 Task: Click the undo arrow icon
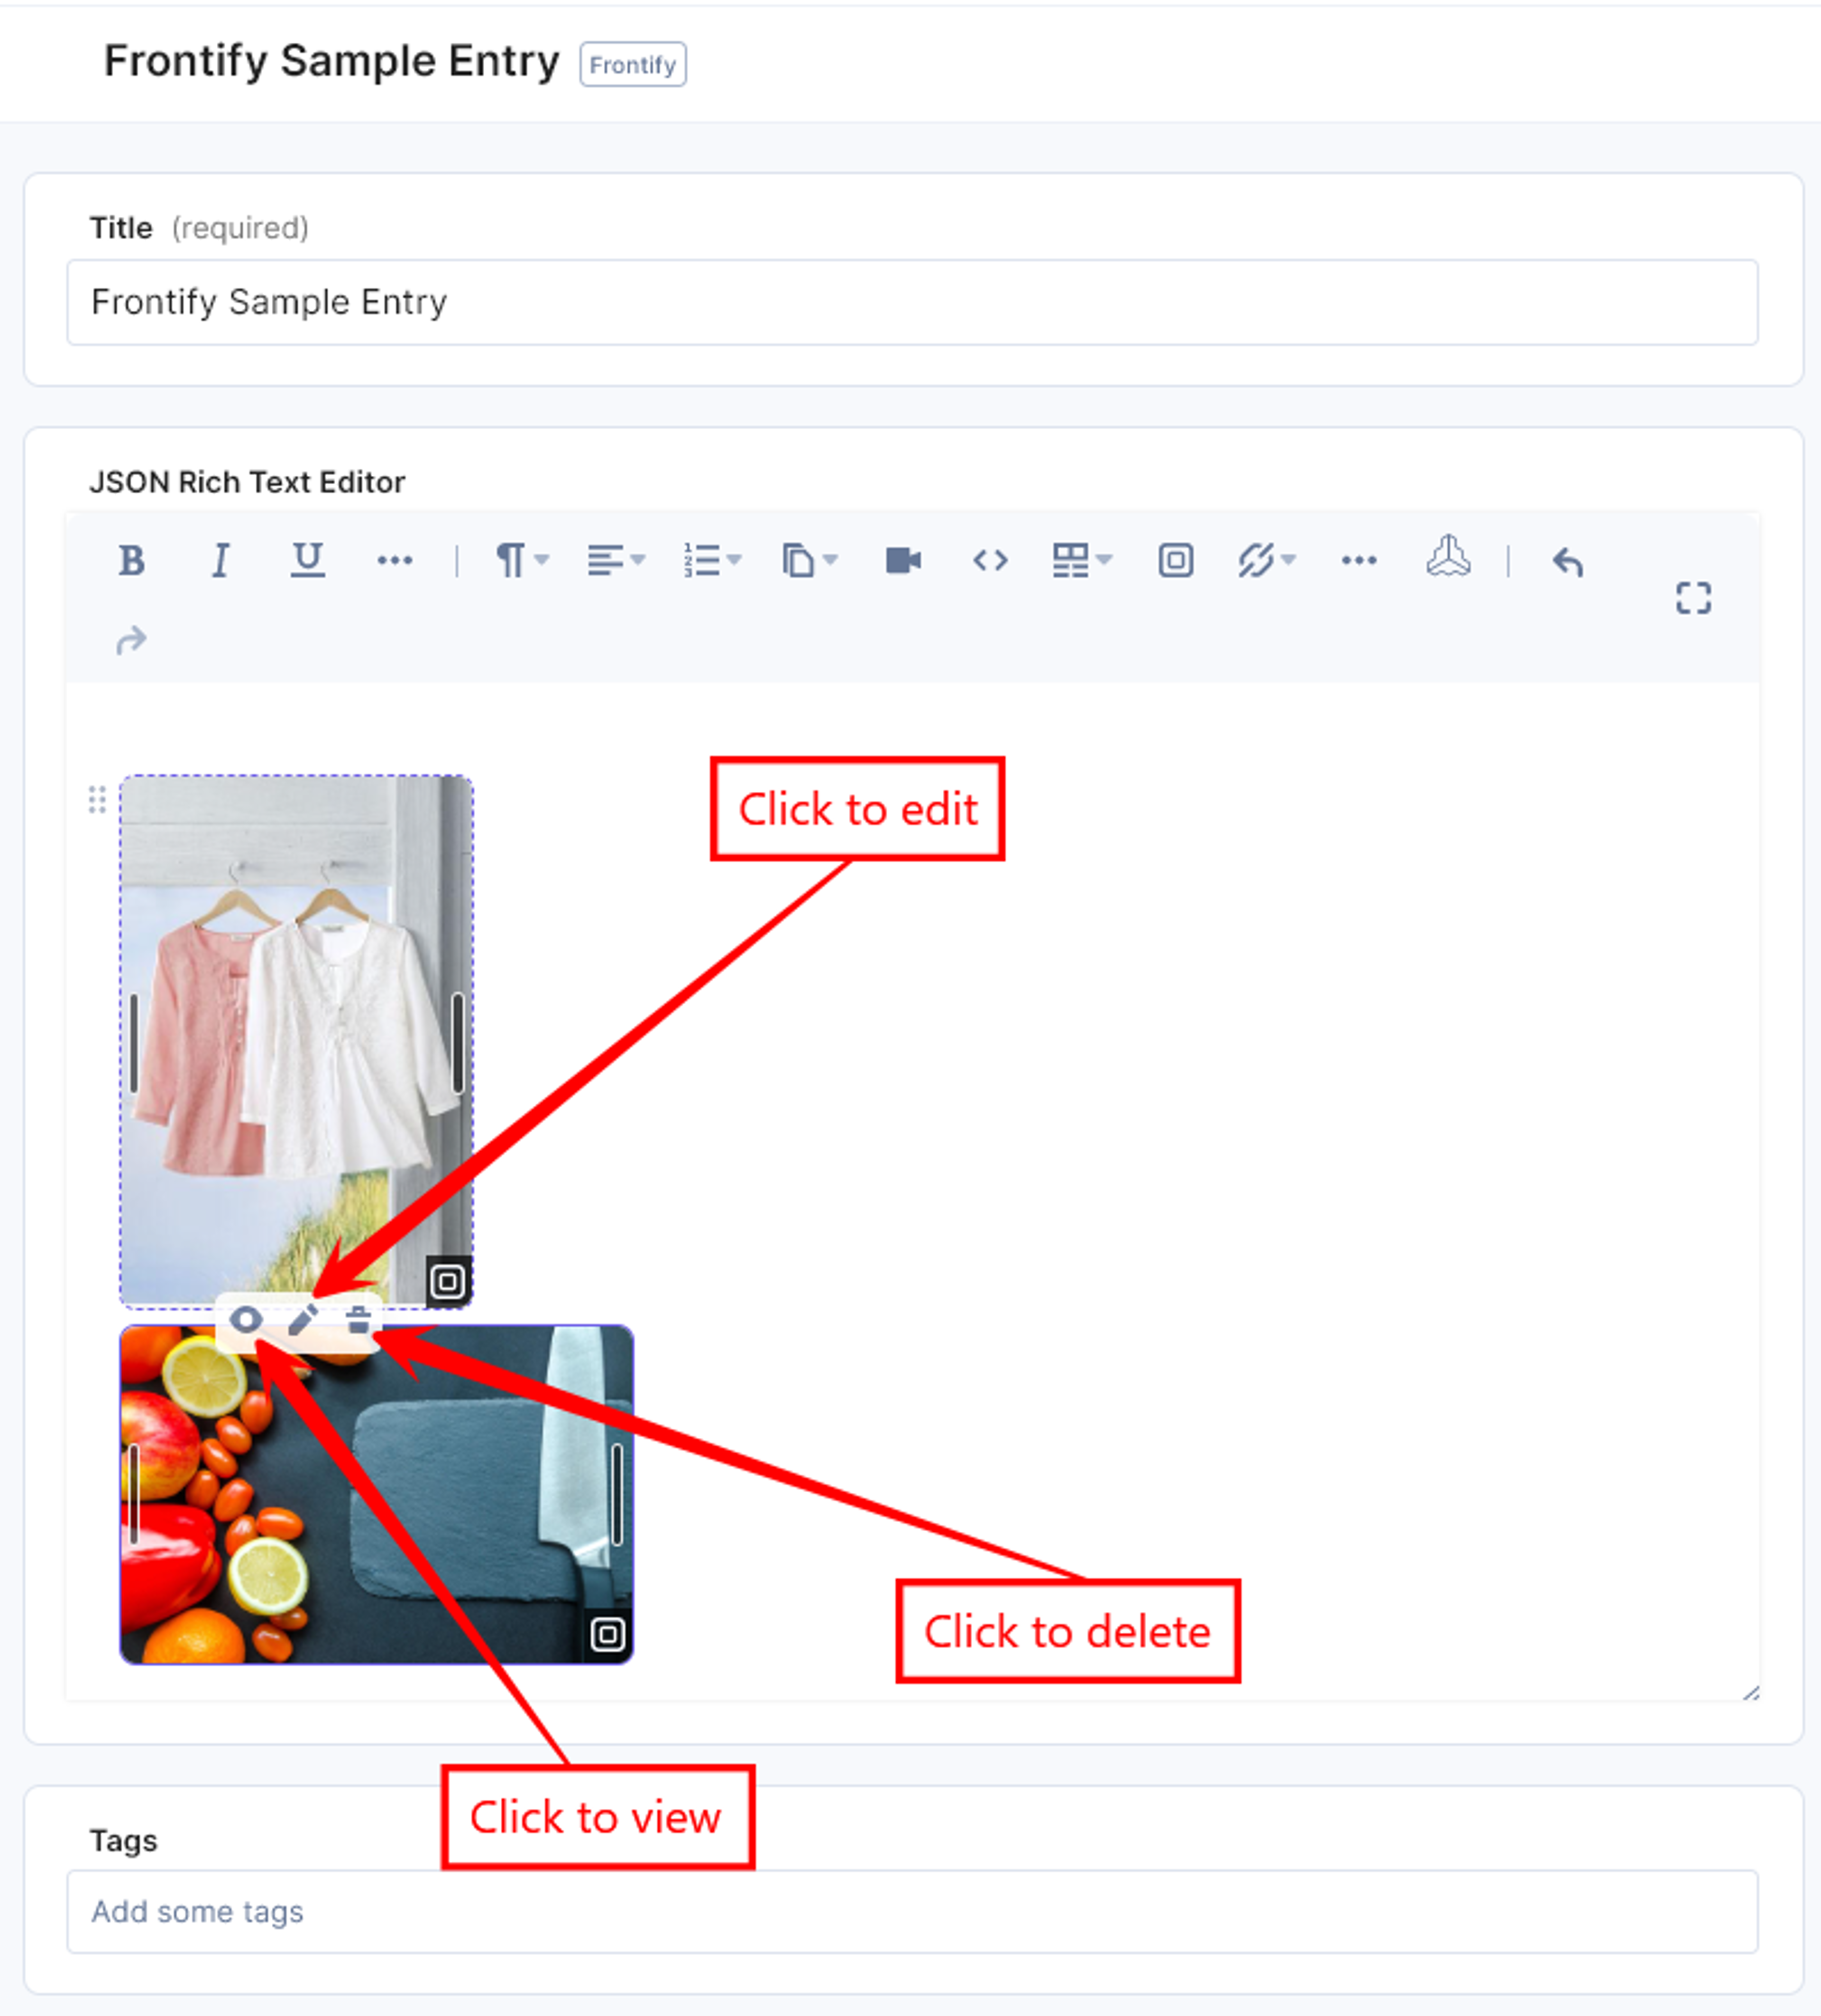tap(1567, 561)
